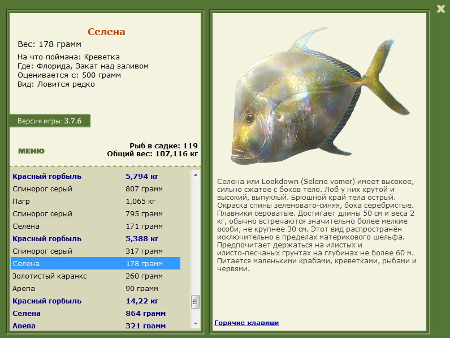Click the orange Селена title

click(x=106, y=32)
